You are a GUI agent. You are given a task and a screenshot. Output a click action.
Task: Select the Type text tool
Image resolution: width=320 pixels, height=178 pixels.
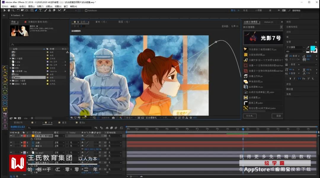40,10
